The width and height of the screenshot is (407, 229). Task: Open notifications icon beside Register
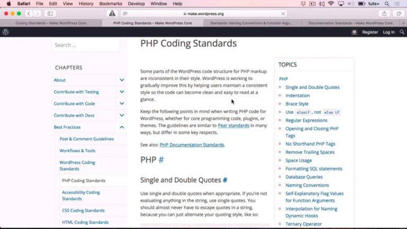(355, 32)
